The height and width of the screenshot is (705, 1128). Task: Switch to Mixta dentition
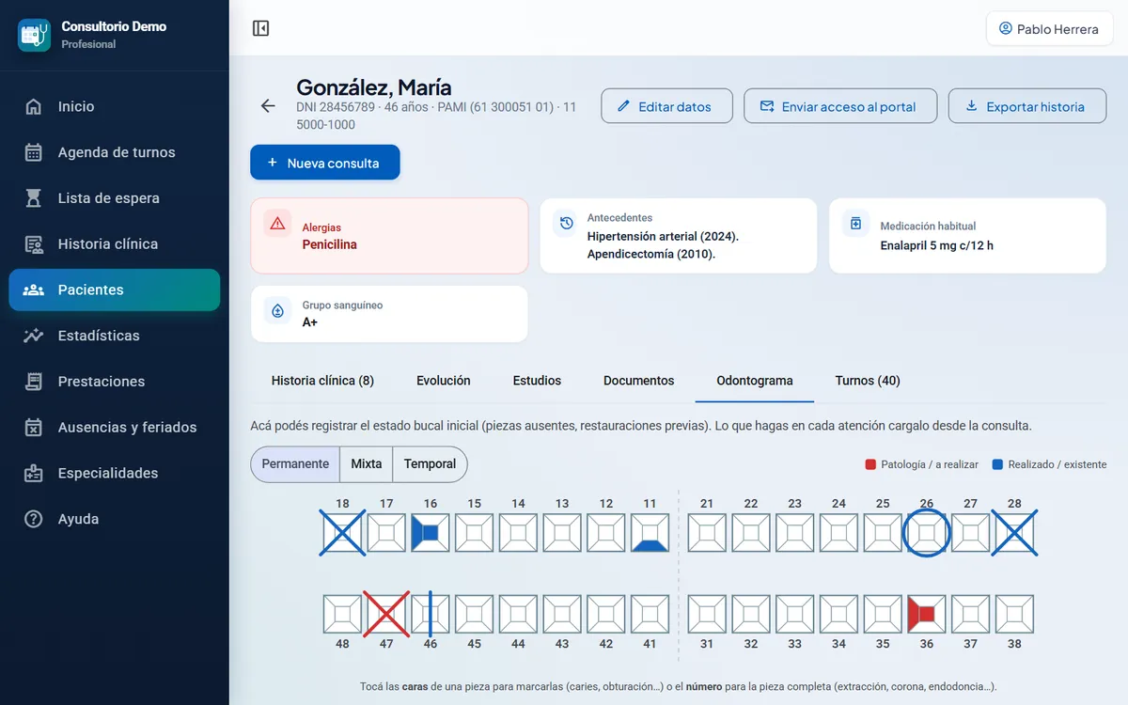tap(367, 464)
